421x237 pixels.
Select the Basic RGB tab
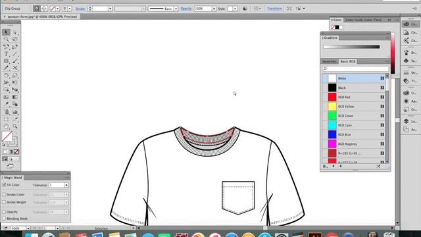(x=348, y=61)
